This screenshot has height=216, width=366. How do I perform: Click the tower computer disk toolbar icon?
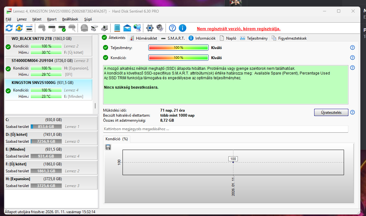(104, 28)
